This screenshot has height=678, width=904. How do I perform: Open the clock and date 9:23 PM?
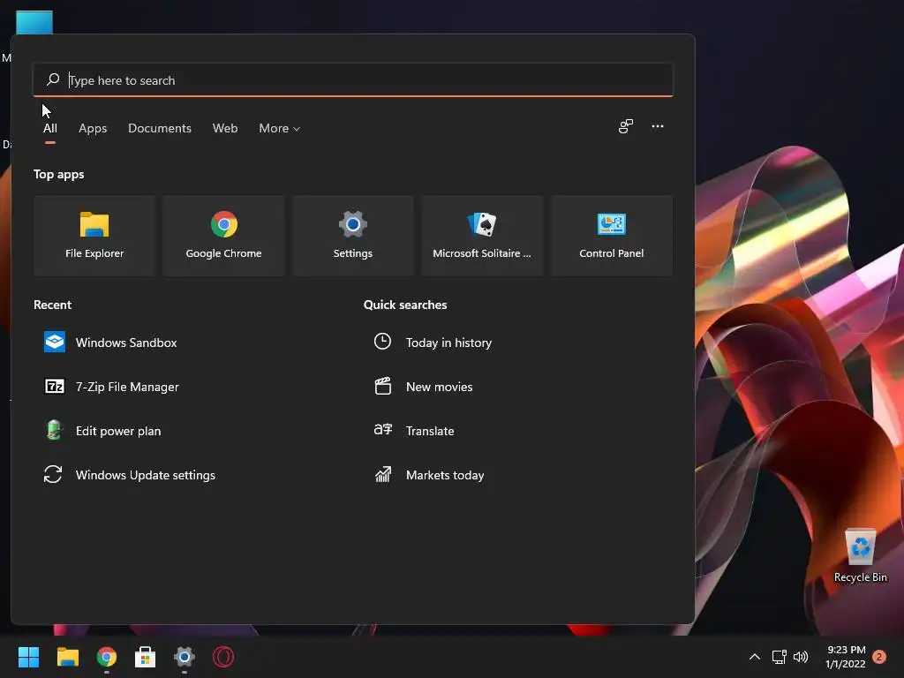(x=845, y=657)
